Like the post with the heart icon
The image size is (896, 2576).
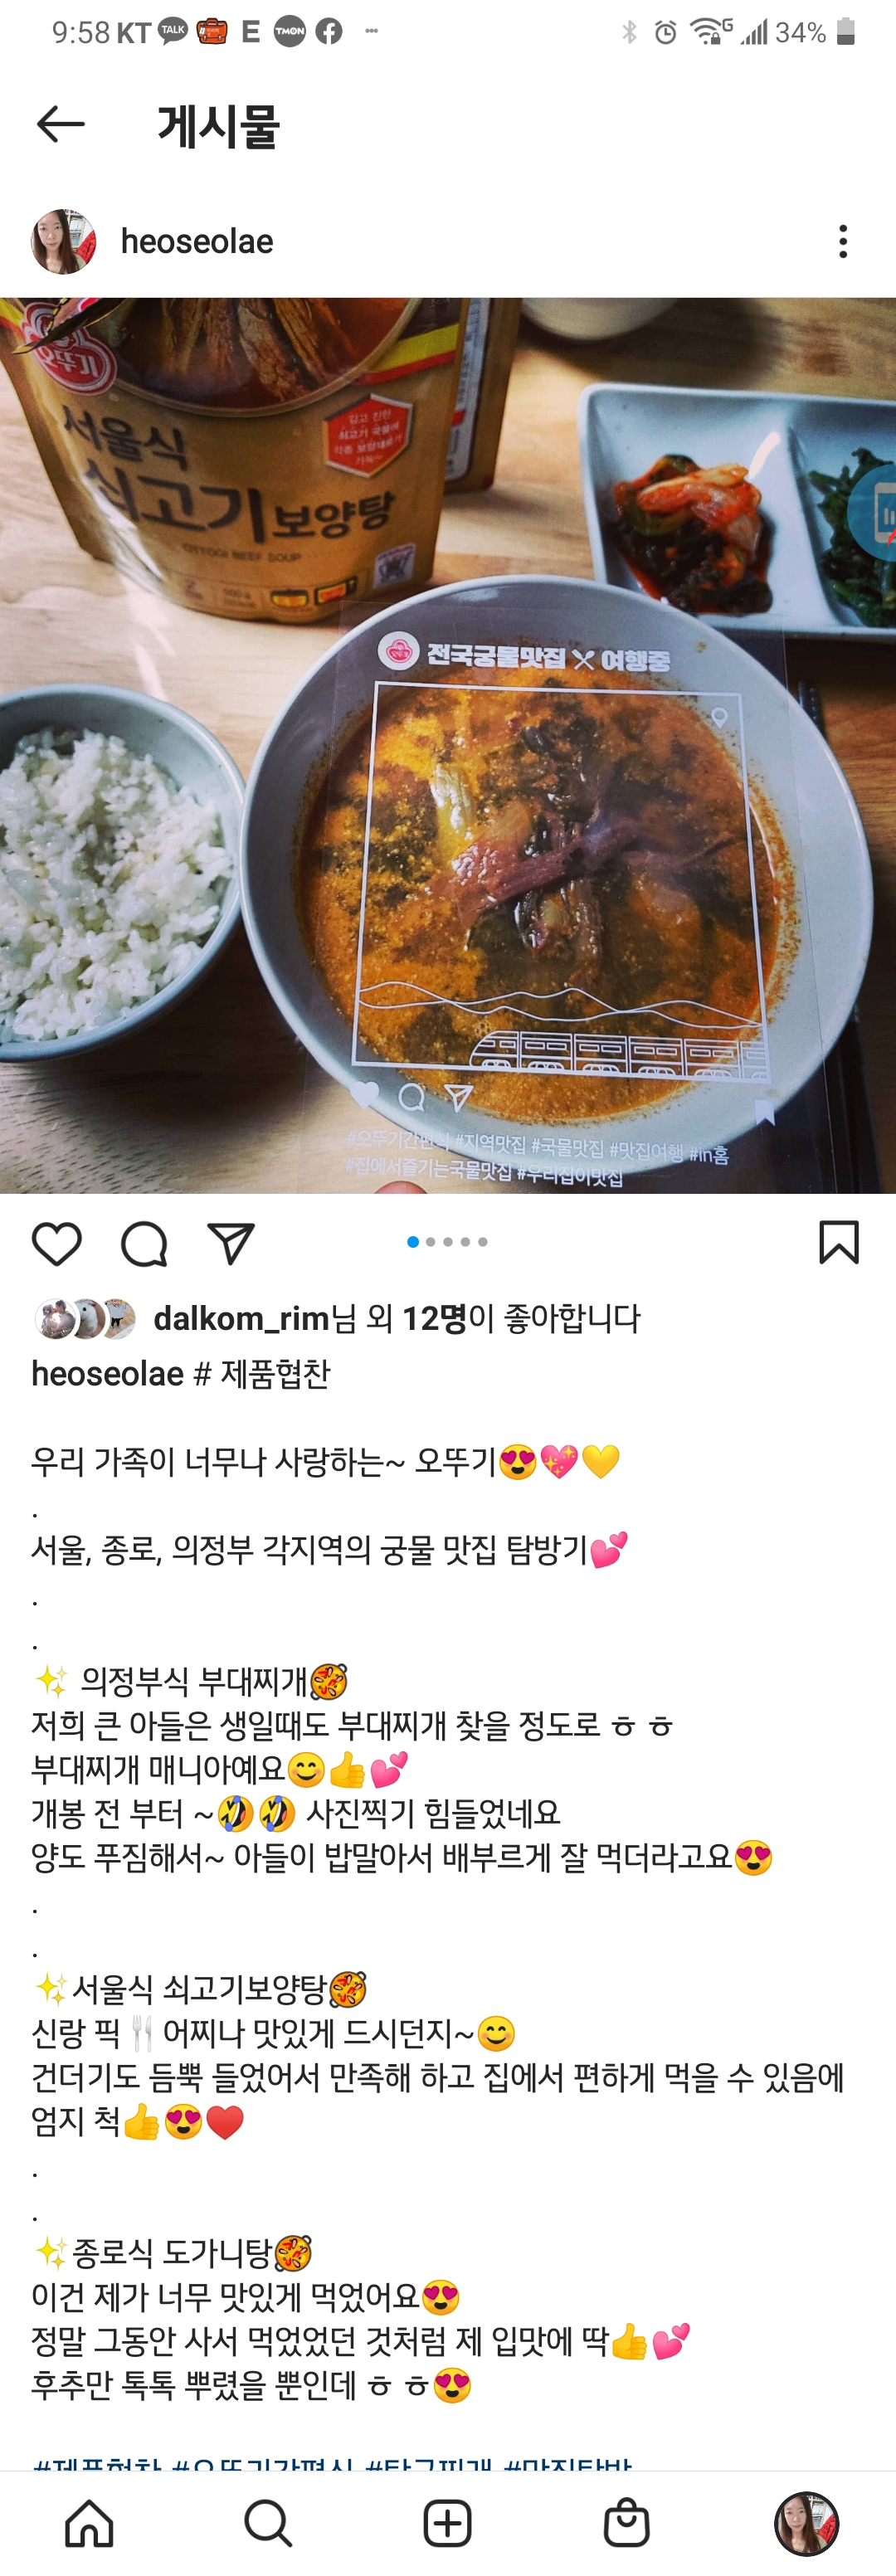click(57, 1243)
